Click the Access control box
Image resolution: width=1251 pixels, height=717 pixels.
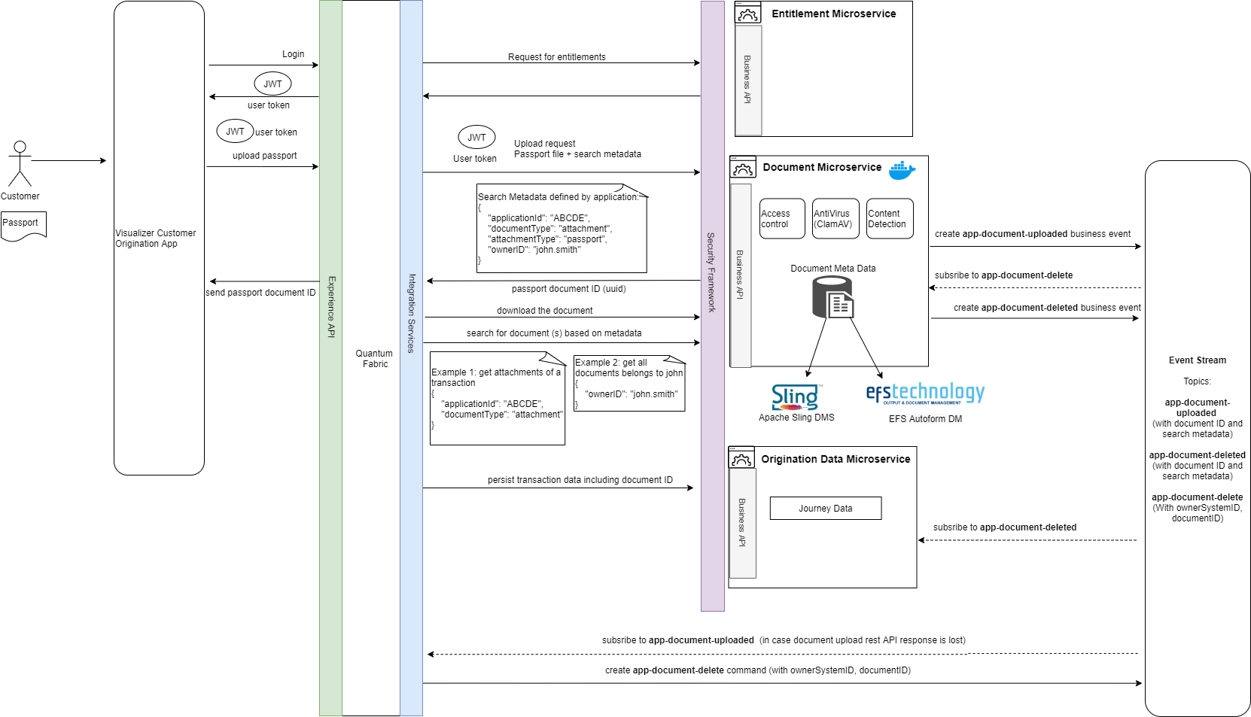click(x=782, y=219)
